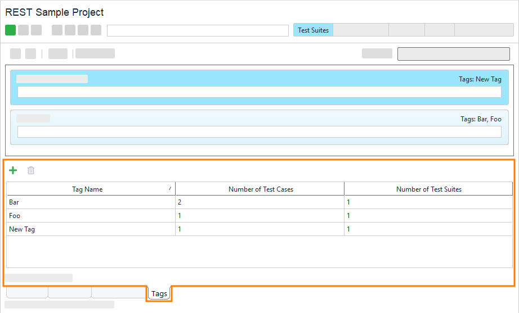Viewport: 519px width, 313px height.
Task: Click the field inside the Bar, Foo suite
Action: 259,132
